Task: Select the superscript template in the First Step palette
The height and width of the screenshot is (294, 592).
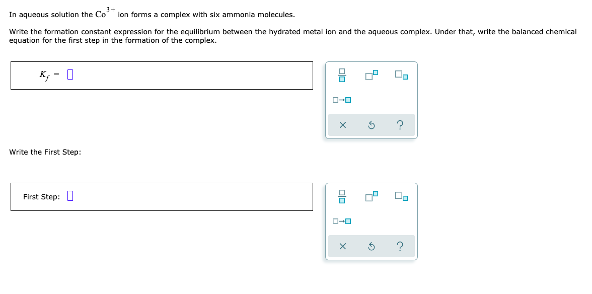Action: [x=372, y=196]
